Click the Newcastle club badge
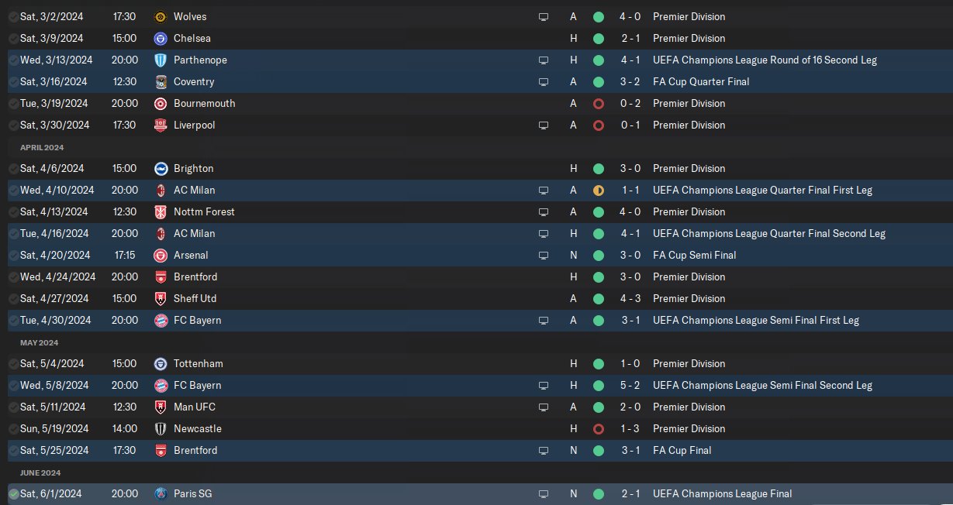Viewport: 953px width, 505px height. tap(161, 428)
